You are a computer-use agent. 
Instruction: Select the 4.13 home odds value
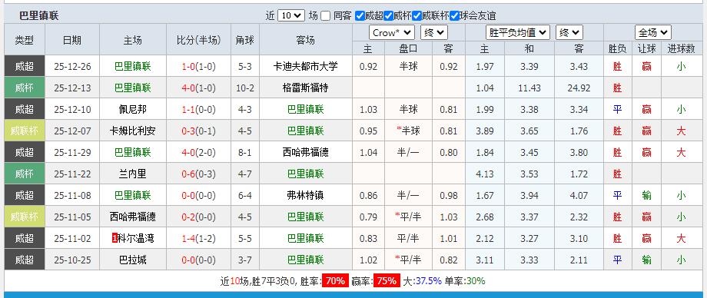[x=485, y=174]
